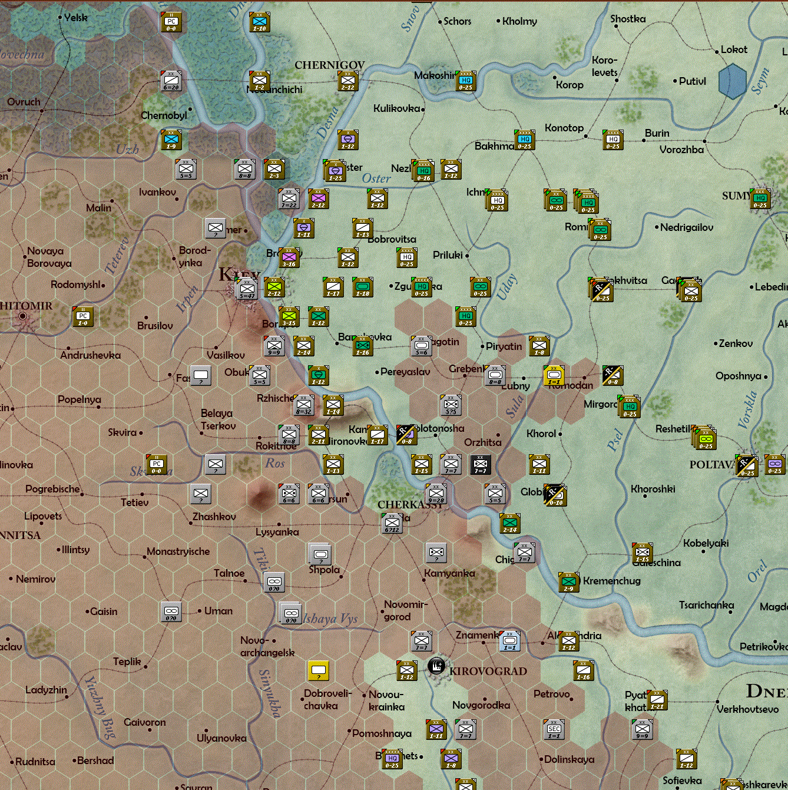
Task: Select the HQ 0-16 stack at Nezhin
Action: 423,170
